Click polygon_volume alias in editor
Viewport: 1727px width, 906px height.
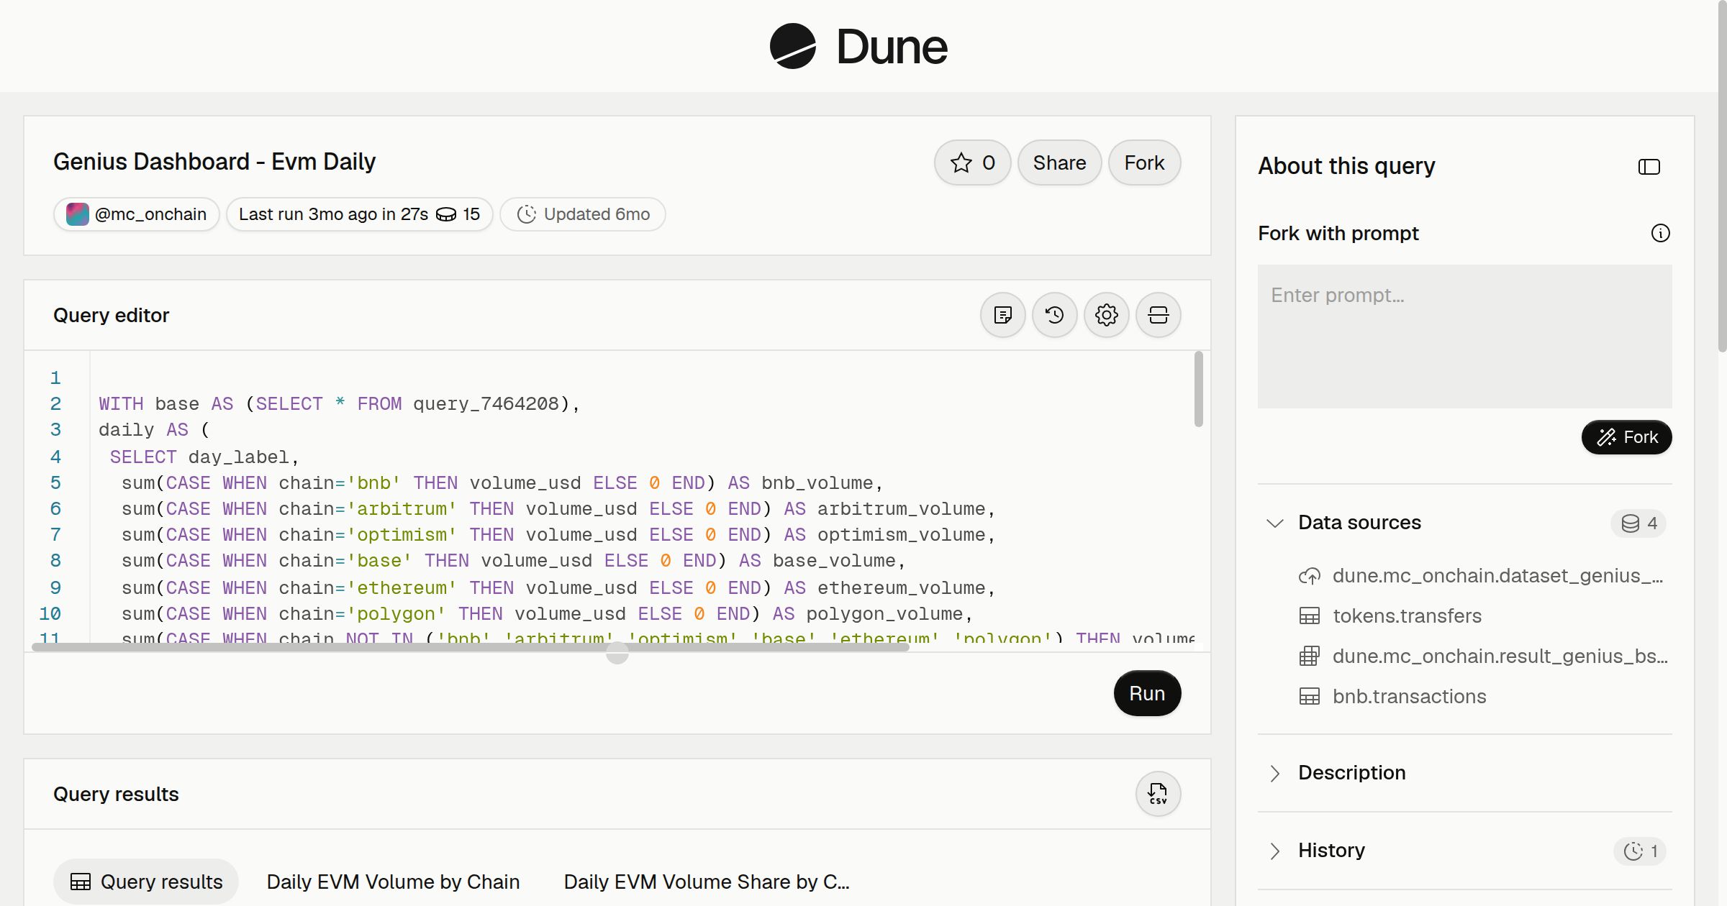click(884, 613)
